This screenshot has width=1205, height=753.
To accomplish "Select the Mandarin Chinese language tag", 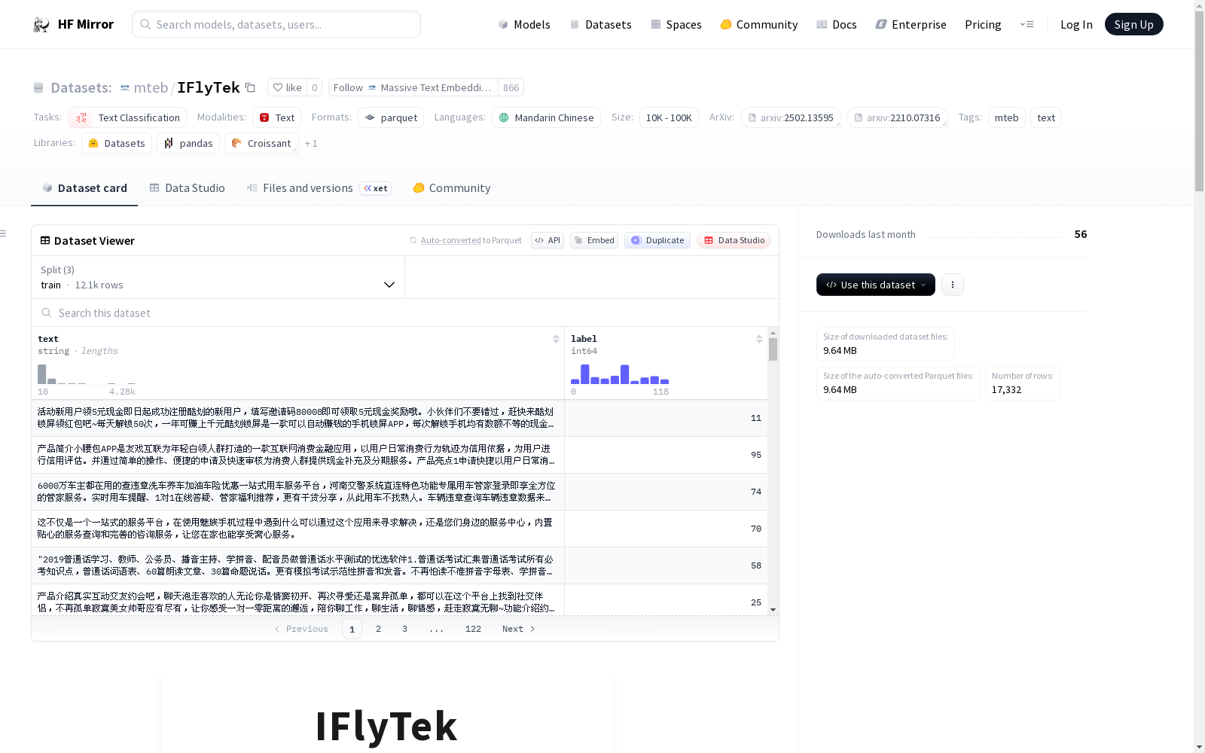I will click(x=546, y=117).
